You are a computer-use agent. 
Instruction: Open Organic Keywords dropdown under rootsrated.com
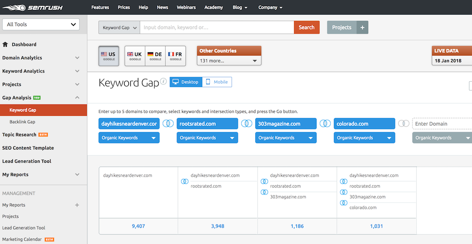tap(207, 138)
